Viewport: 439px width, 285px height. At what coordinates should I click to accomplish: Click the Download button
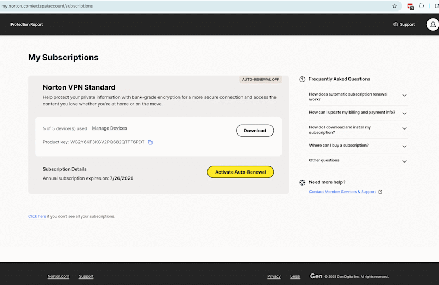[255, 131]
